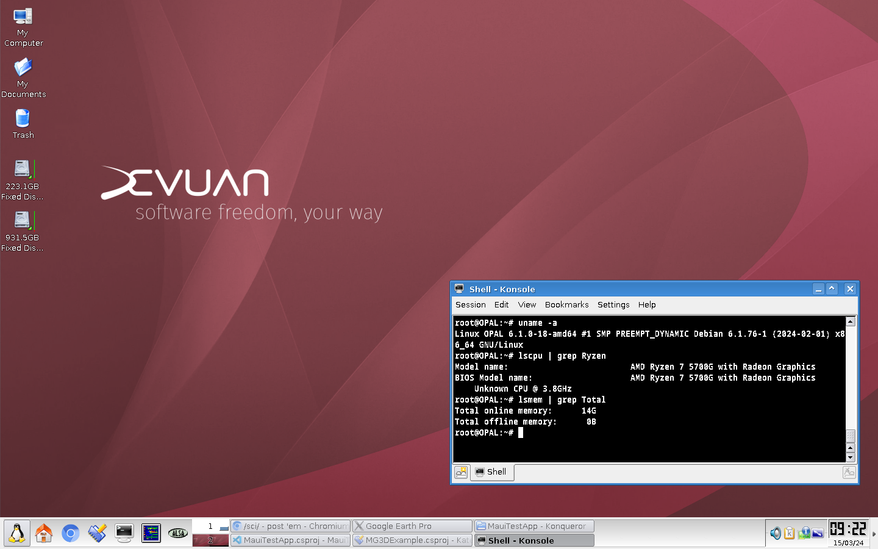Image resolution: width=878 pixels, height=549 pixels.
Task: Click the network info tray icon
Action: coord(804,533)
